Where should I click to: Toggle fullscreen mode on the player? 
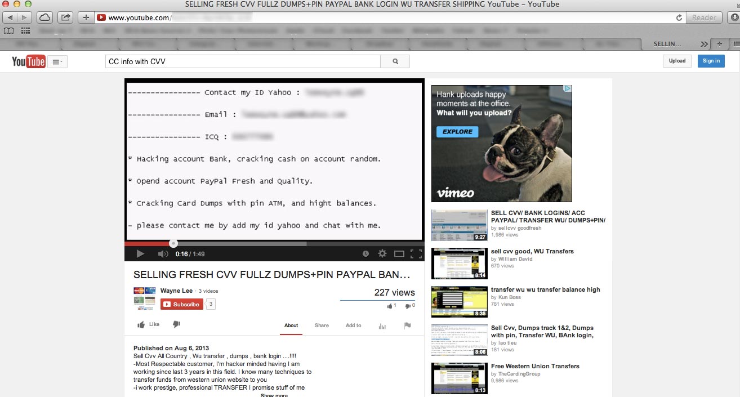pos(416,254)
